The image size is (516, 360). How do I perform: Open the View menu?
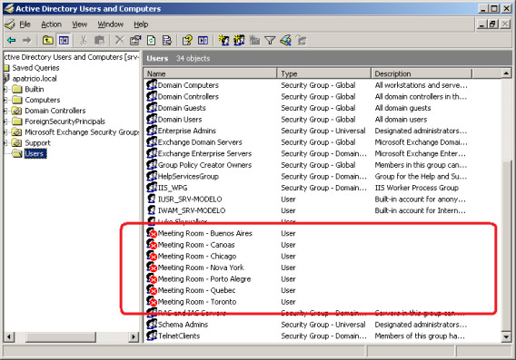point(80,24)
